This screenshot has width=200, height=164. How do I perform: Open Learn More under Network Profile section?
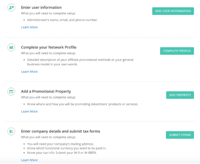tap(29, 71)
